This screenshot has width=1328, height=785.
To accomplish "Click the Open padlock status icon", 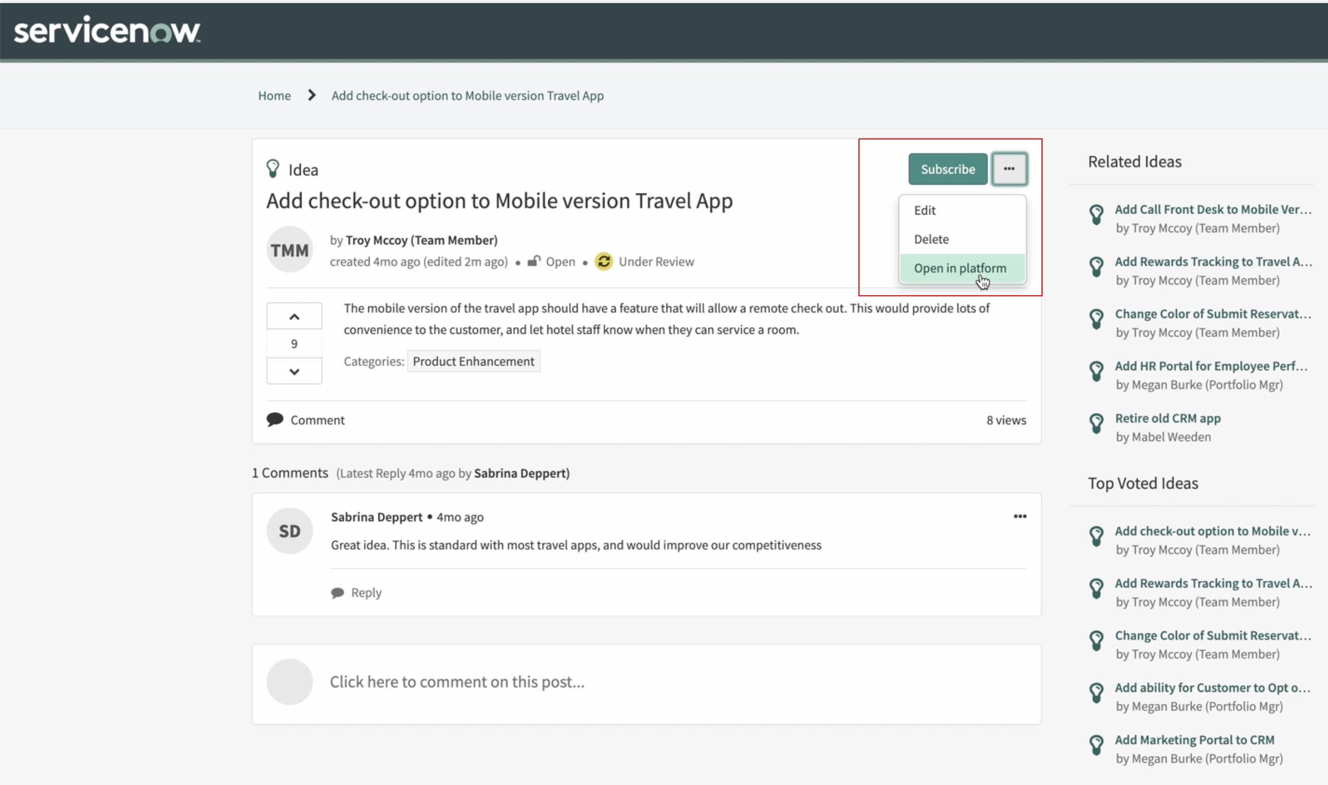I will pos(535,261).
